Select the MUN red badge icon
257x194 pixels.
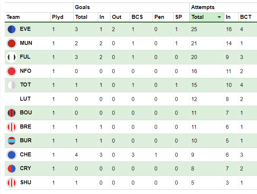pyautogui.click(x=12, y=43)
